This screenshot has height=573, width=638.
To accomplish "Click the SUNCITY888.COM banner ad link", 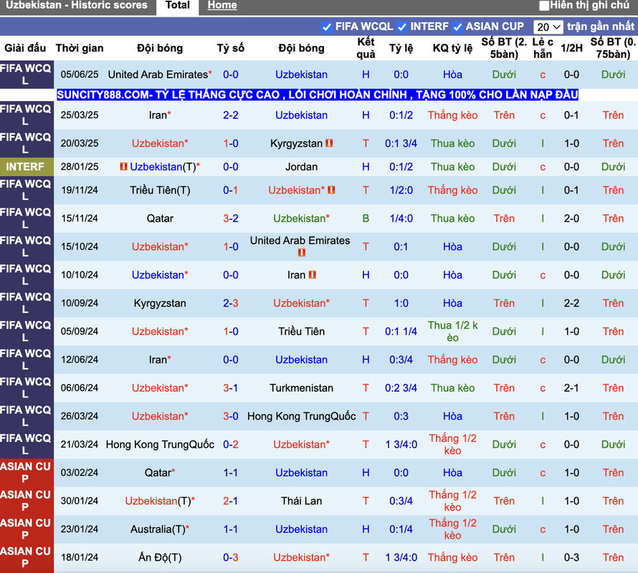I will click(318, 95).
